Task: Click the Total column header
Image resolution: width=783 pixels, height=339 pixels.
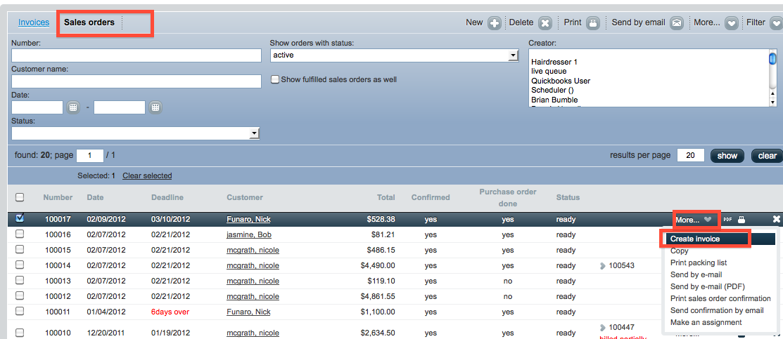Action: coord(386,197)
